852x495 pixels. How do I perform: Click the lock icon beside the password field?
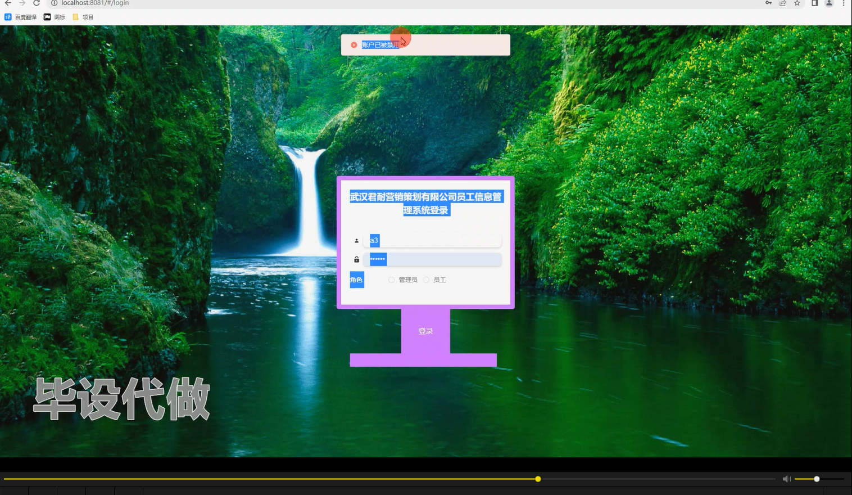[356, 259]
